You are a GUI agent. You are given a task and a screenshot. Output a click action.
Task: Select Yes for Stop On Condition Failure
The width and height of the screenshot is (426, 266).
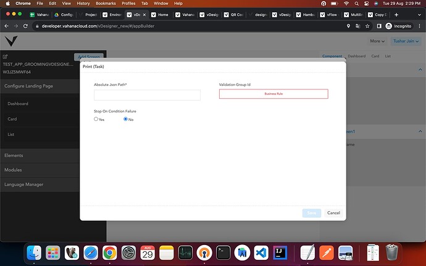coord(96,119)
